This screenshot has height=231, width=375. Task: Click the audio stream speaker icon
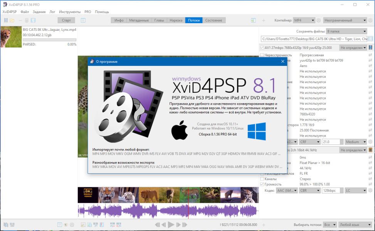tap(370, 150)
